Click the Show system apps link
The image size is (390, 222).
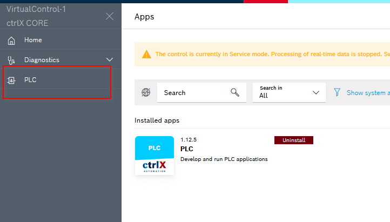click(368, 93)
